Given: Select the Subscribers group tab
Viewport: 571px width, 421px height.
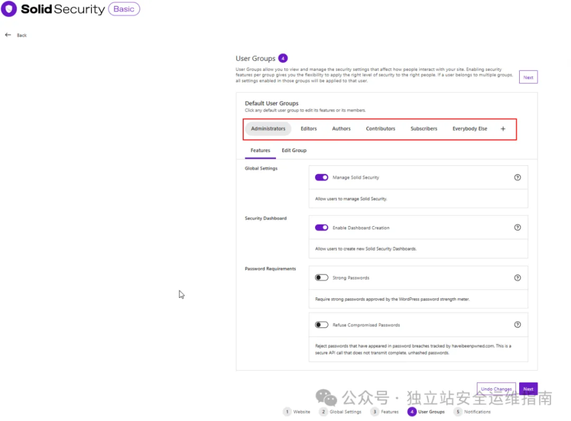Looking at the screenshot, I should [424, 129].
